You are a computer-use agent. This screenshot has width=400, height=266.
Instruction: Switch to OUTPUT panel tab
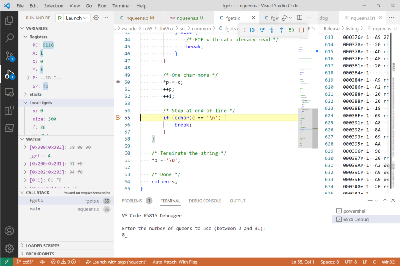pos(237,201)
